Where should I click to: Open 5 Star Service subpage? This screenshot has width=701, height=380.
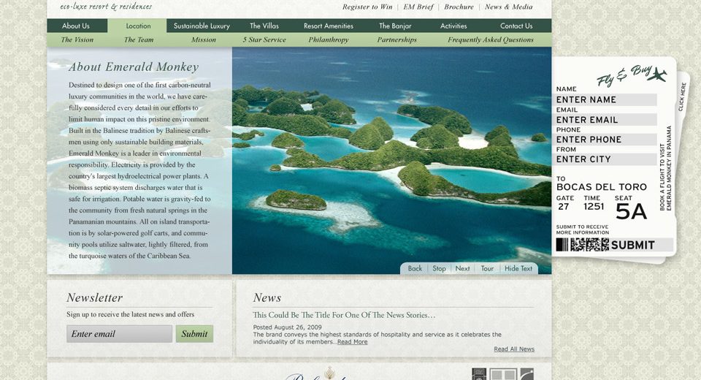[x=264, y=40]
